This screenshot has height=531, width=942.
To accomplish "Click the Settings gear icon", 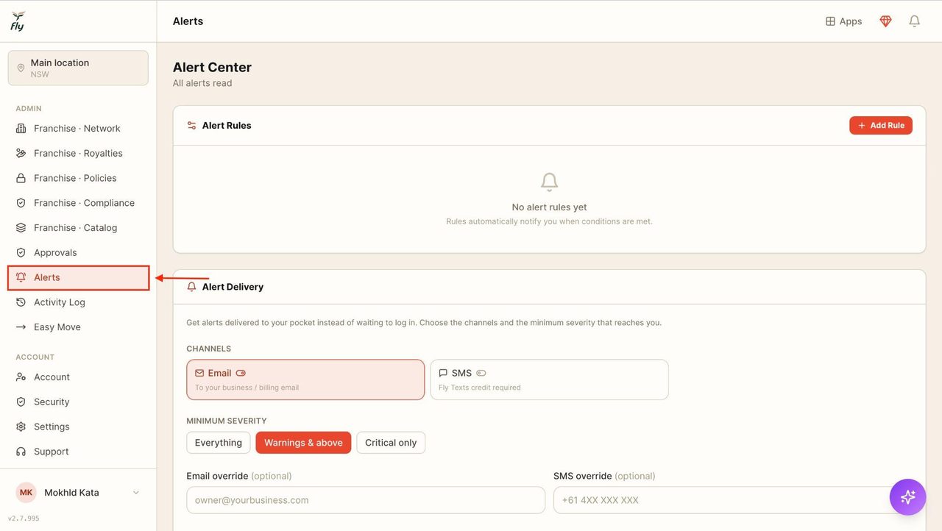I will point(21,427).
